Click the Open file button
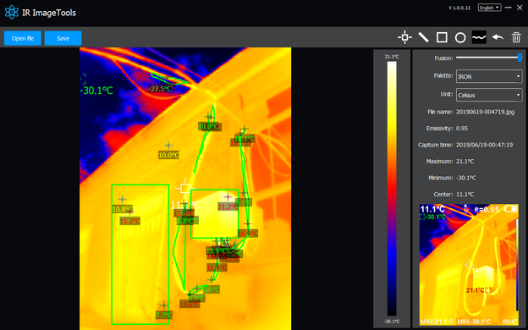The image size is (528, 330). click(23, 38)
